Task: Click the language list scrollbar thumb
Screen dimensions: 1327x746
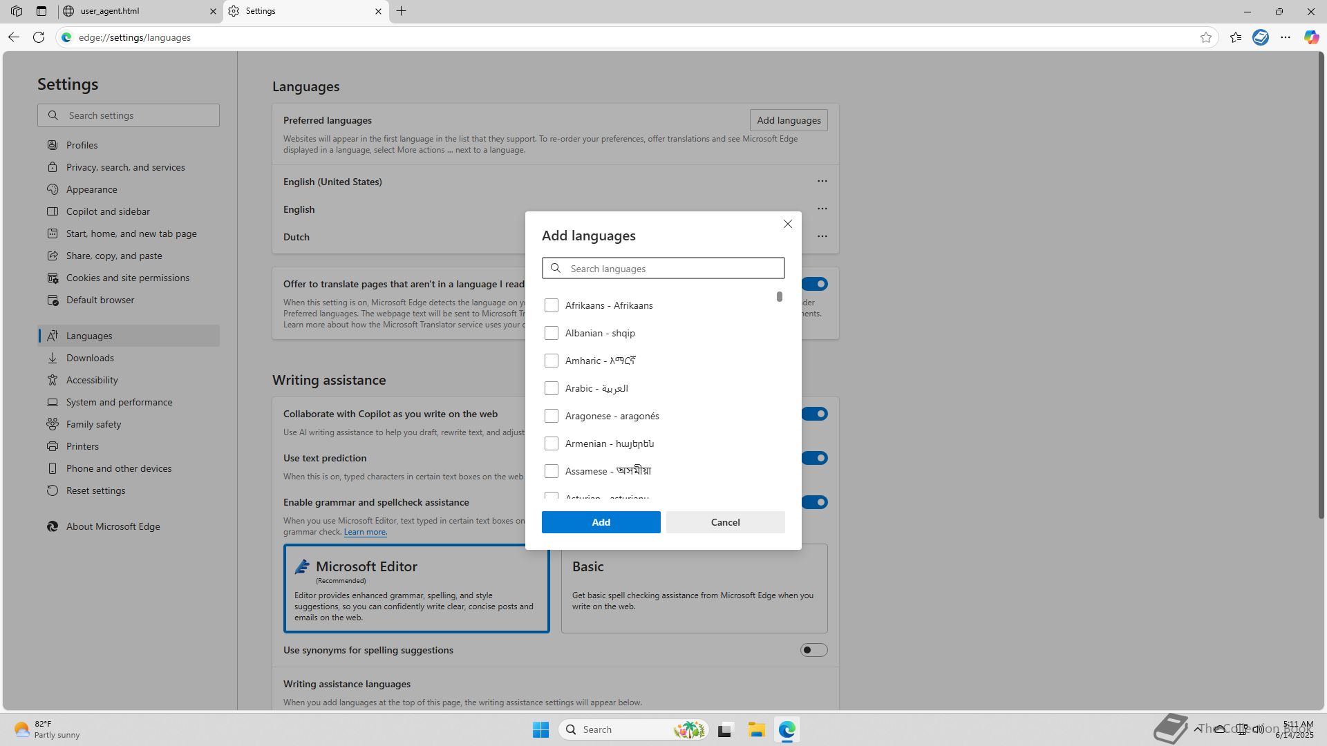Action: pos(779,296)
